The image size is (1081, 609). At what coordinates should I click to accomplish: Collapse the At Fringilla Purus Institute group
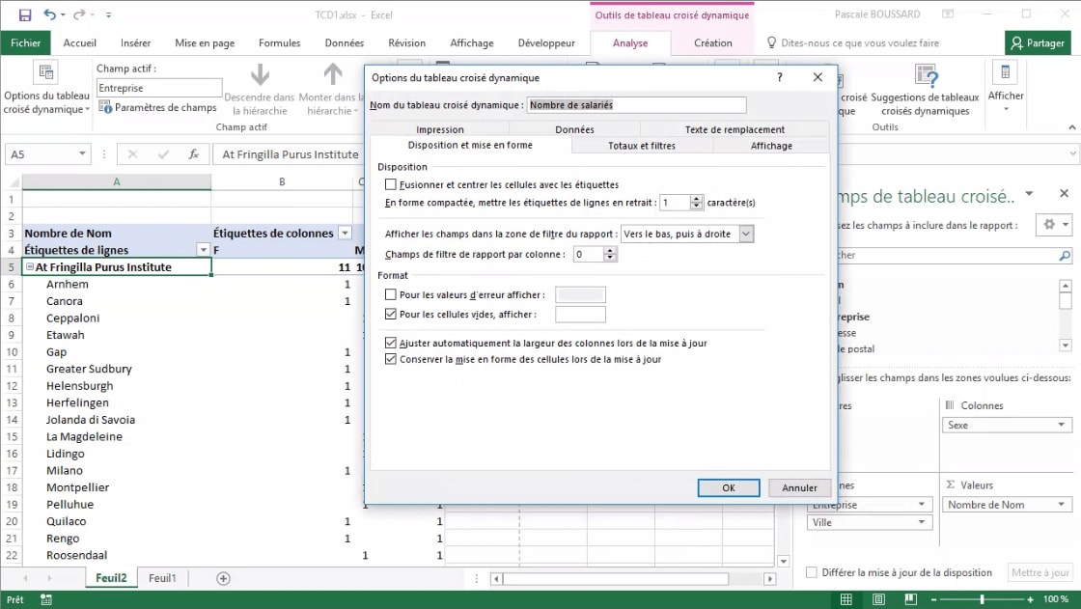pyautogui.click(x=30, y=267)
